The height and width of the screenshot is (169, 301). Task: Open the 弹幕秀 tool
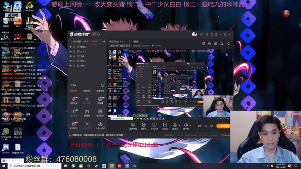tap(87, 113)
